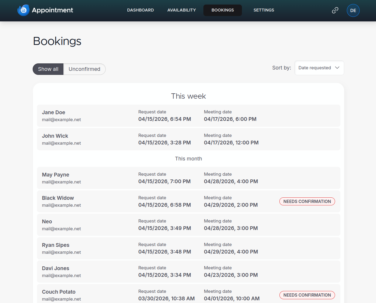Click Neo's email address
The image size is (376, 303).
[x=61, y=229]
